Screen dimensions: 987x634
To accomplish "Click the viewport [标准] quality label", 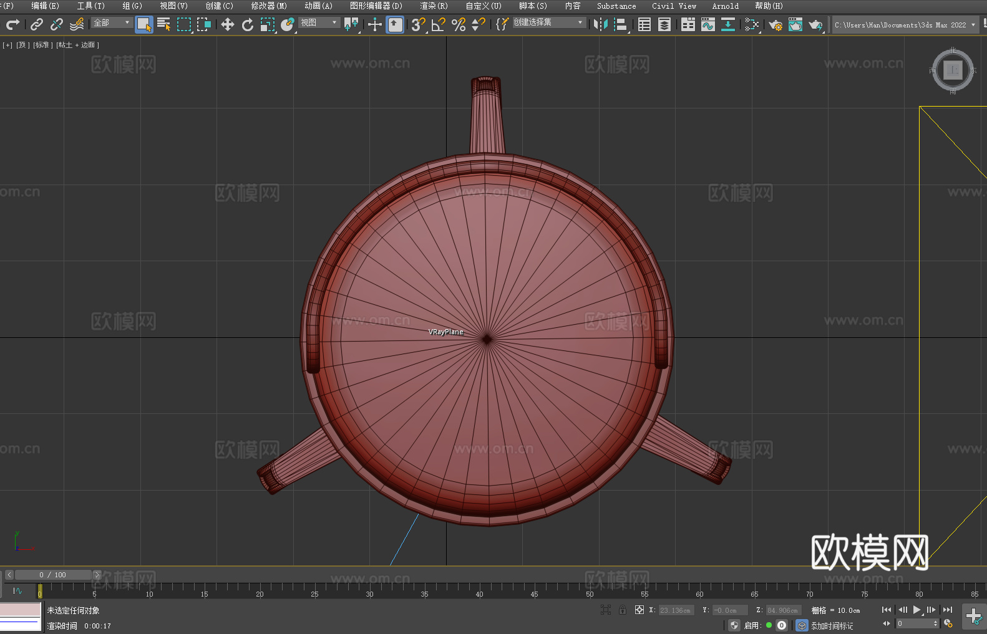I will click(x=42, y=45).
